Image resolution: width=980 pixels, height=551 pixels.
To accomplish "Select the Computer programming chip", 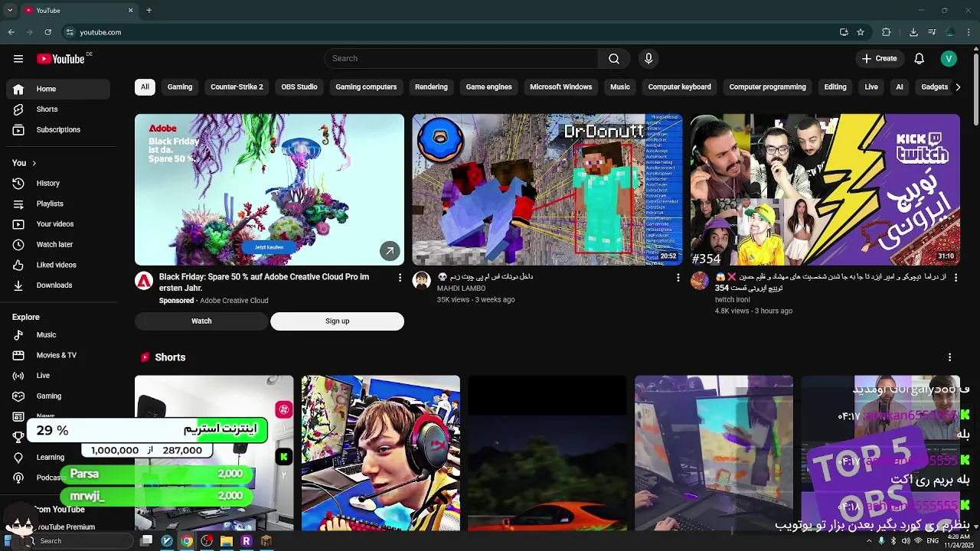I will (767, 87).
